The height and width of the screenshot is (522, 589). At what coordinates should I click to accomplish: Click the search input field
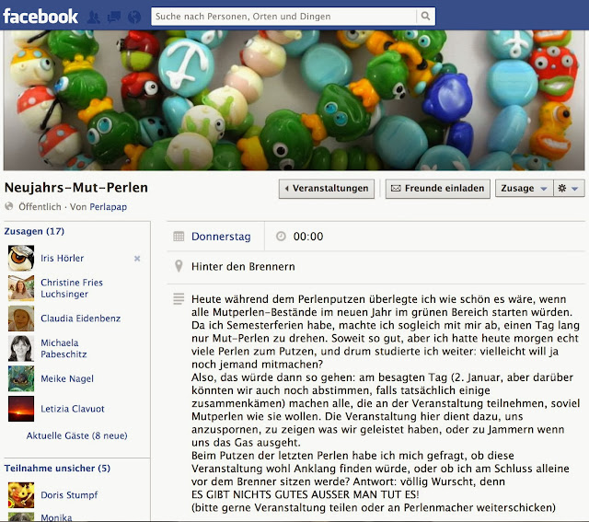[x=284, y=17]
